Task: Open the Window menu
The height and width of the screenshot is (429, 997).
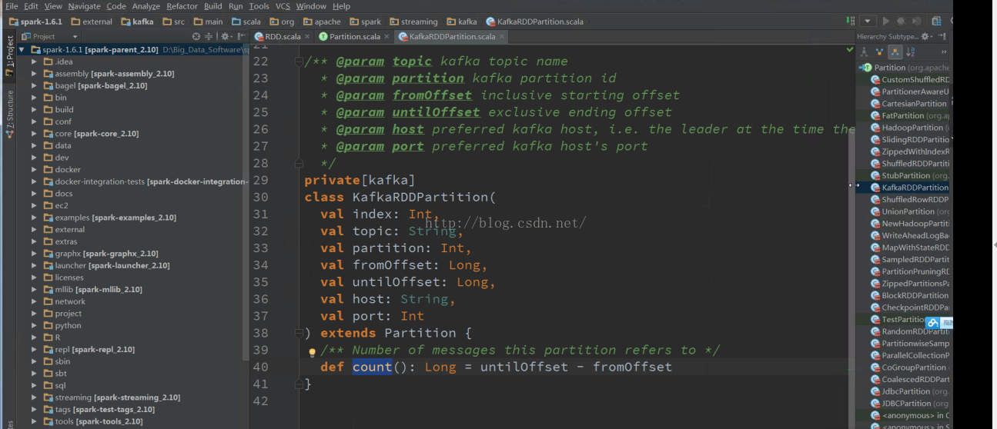Action: 311,6
